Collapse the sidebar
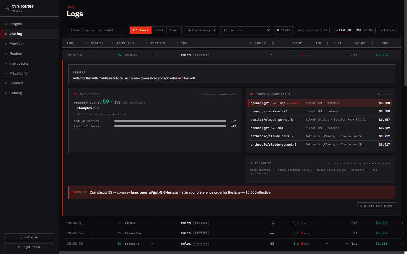 pyautogui.click(x=29, y=237)
